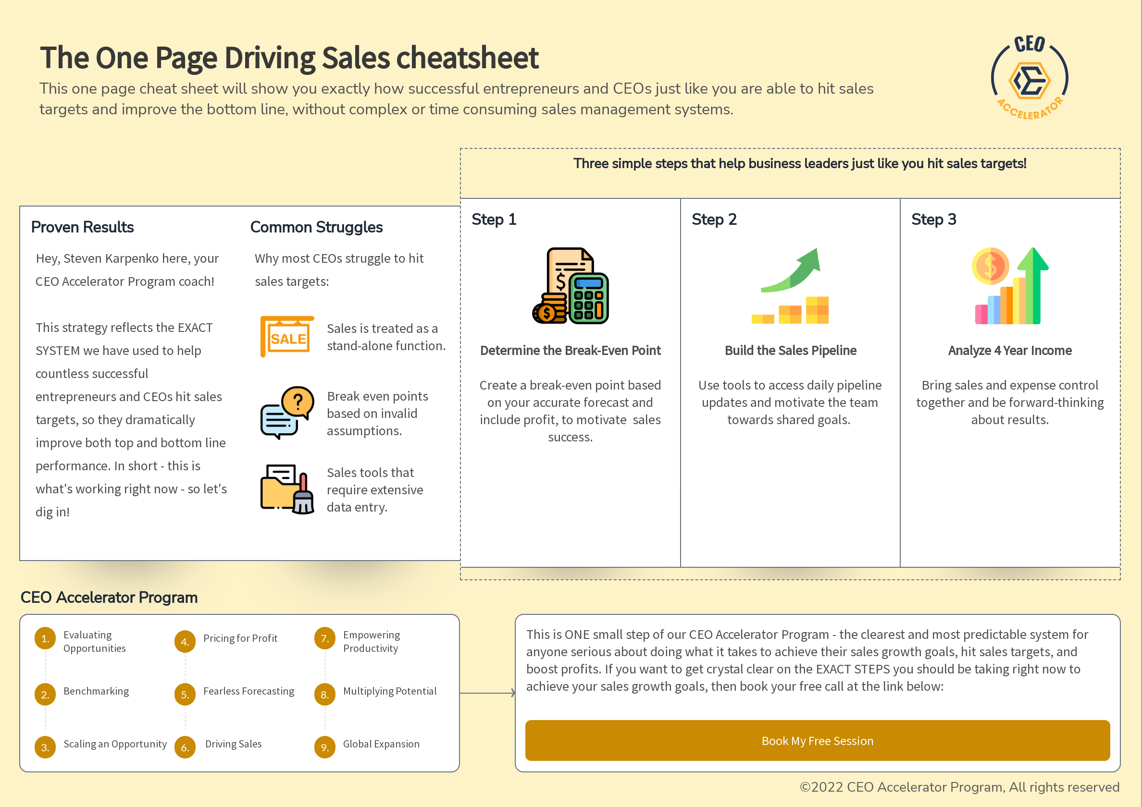Select the Multiplying Potential item
Image resolution: width=1142 pixels, height=807 pixels.
[x=390, y=691]
